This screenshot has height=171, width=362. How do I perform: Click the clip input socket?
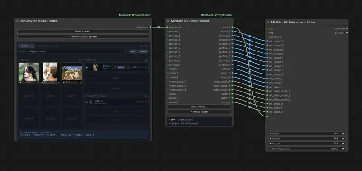(x=267, y=28)
